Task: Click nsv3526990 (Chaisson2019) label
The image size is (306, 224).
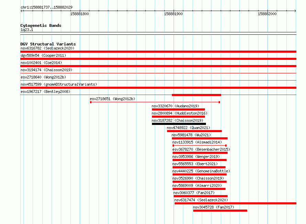Action: [198, 178]
